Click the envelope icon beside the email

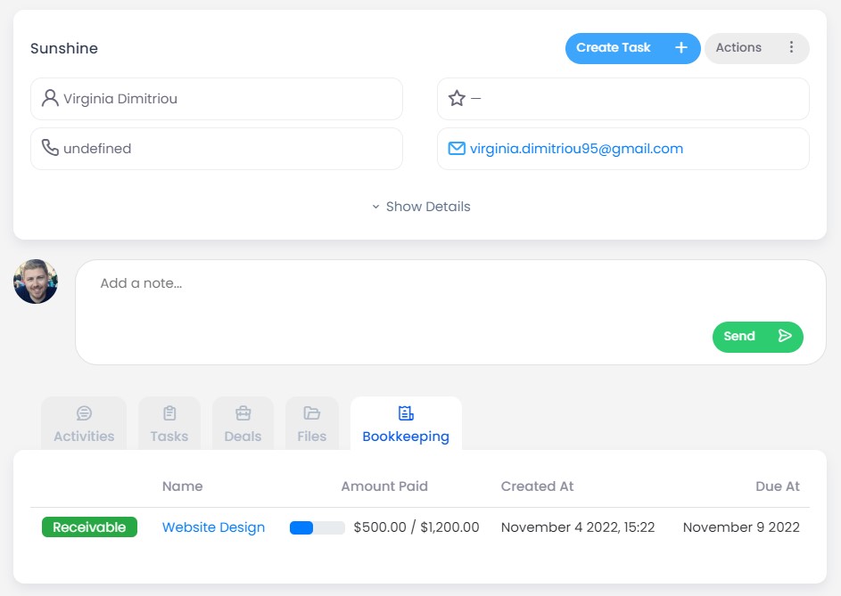[457, 149]
